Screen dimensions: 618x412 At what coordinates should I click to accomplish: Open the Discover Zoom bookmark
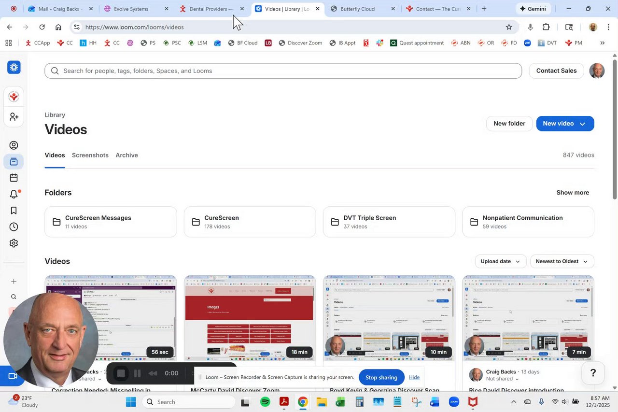click(300, 43)
